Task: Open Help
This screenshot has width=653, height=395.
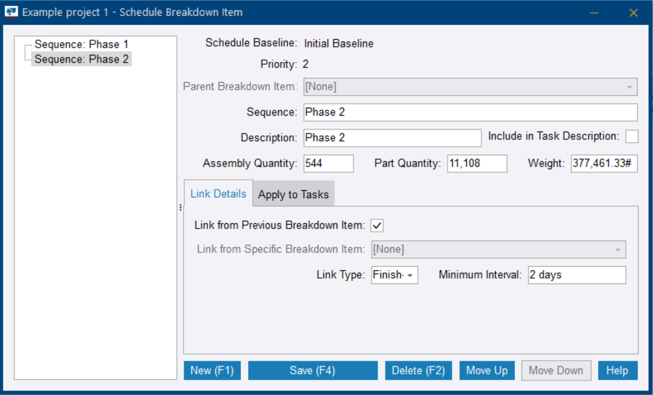Action: 617,370
